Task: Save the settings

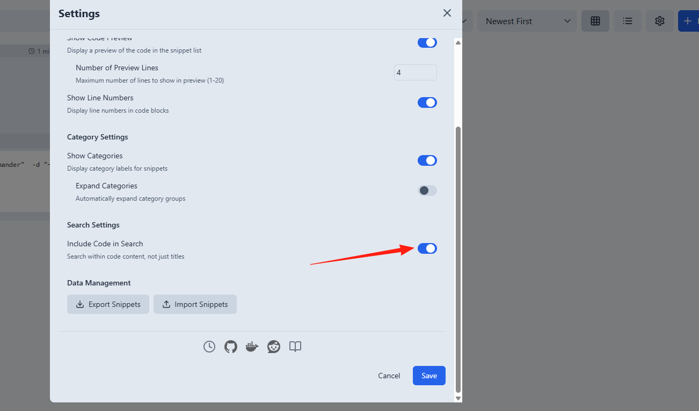Action: [429, 376]
